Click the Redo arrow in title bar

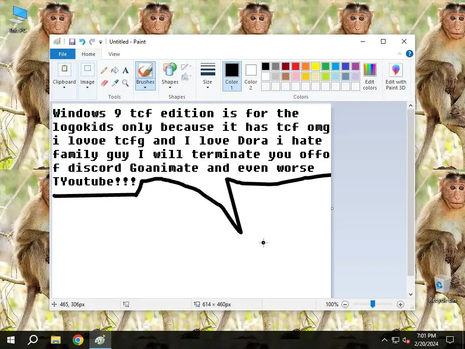(92, 42)
